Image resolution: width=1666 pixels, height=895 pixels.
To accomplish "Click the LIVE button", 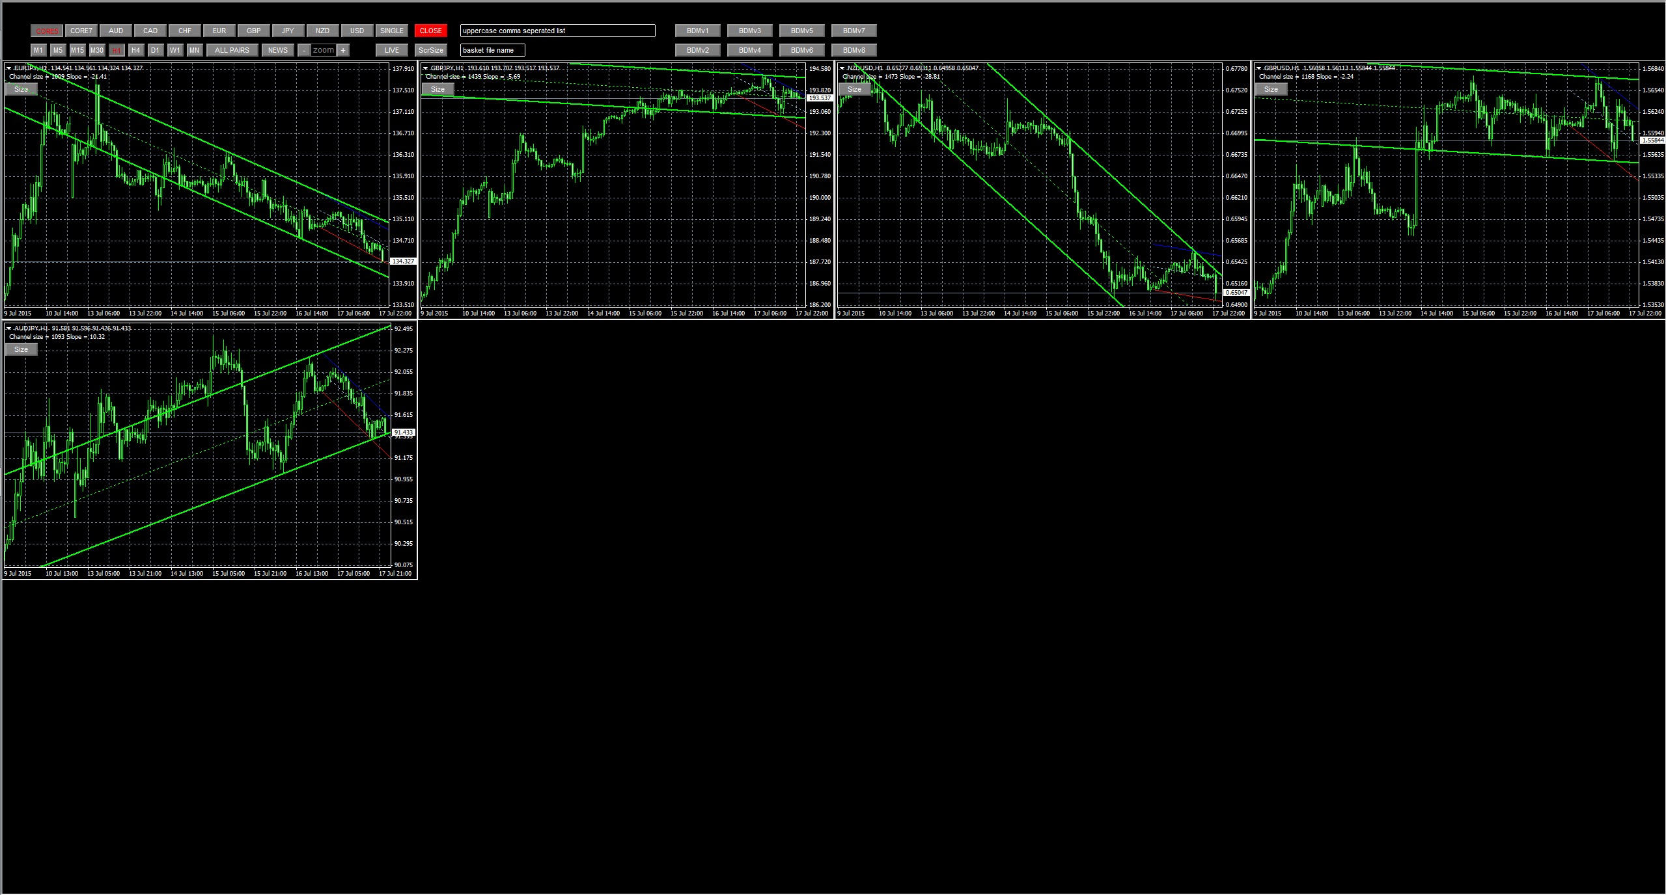I will [392, 50].
